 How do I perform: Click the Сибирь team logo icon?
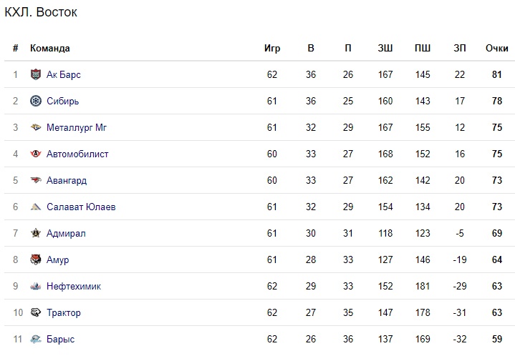coord(36,101)
